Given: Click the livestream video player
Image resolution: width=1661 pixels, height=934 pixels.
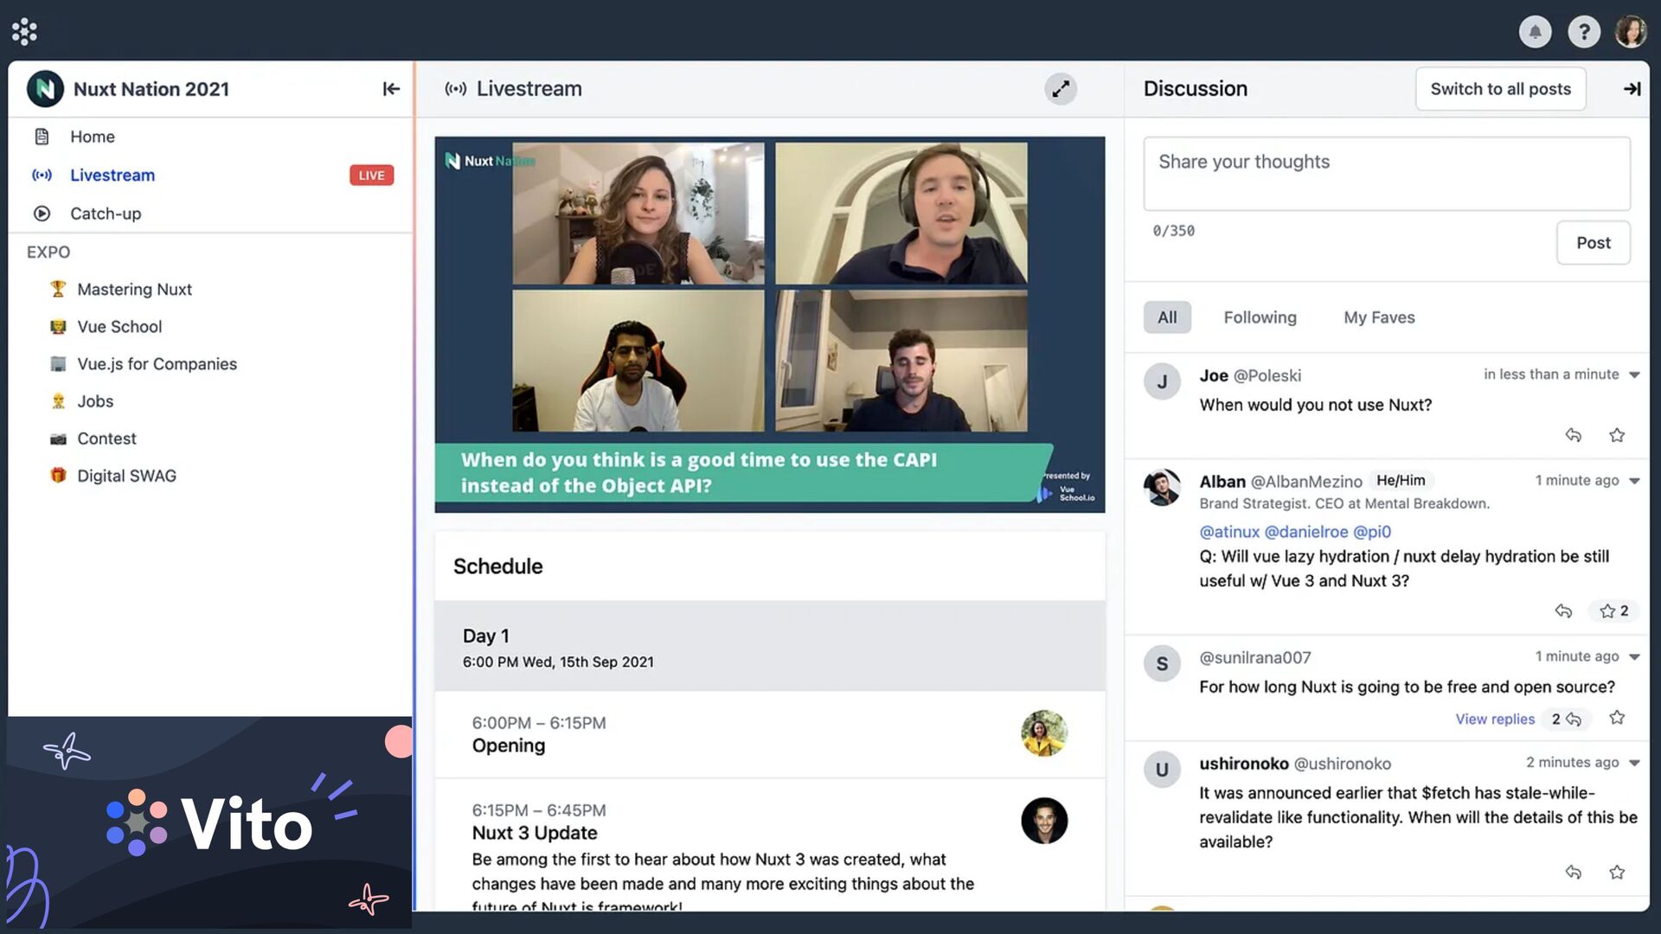Looking at the screenshot, I should pos(770,324).
